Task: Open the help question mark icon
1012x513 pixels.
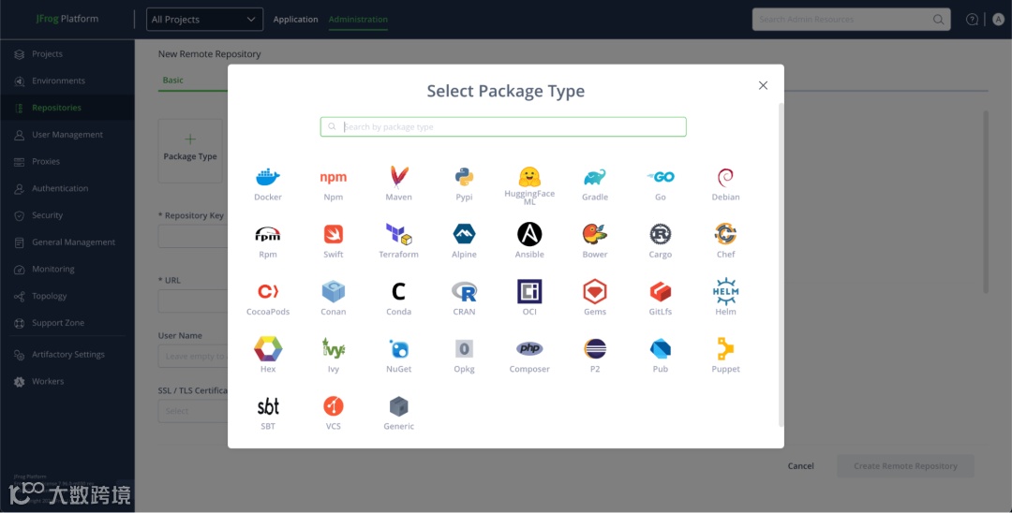Action: 972,20
